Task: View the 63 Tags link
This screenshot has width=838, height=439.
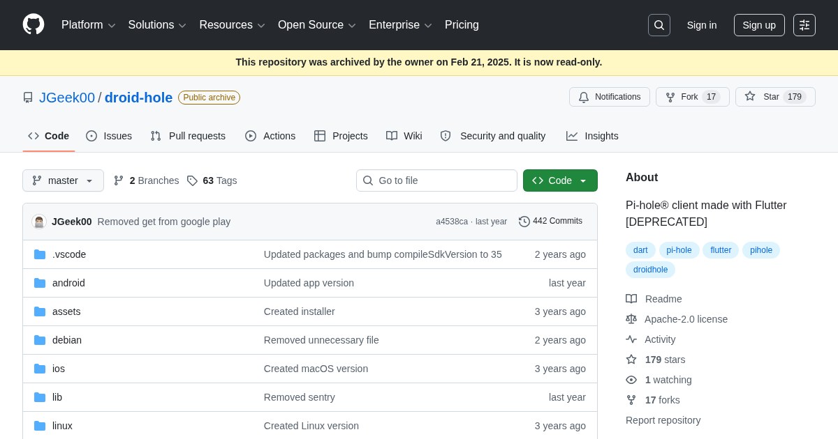Action: pyautogui.click(x=212, y=180)
